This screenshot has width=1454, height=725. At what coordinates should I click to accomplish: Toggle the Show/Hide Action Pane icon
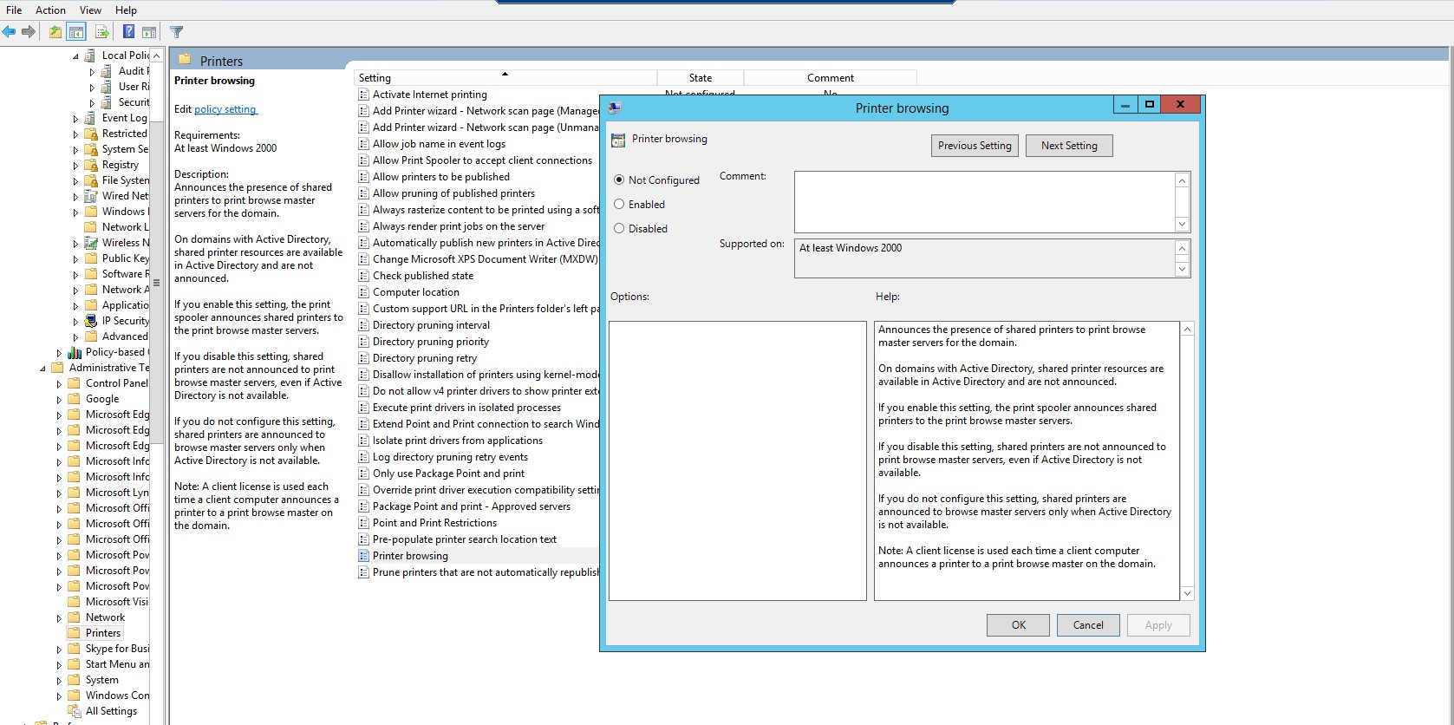point(149,32)
